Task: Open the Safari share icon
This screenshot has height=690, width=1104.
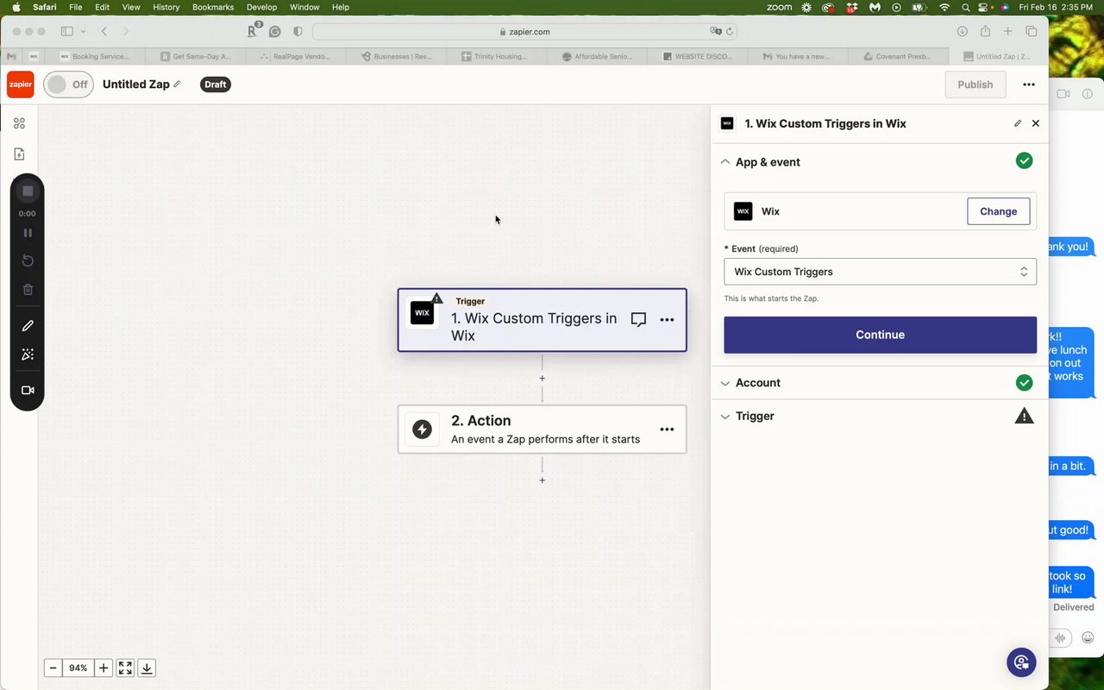Action: click(x=985, y=31)
